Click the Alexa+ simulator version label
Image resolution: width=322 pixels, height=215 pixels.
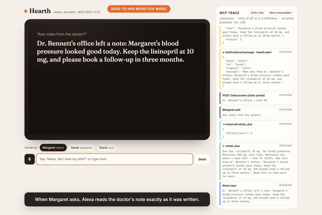click(77, 12)
